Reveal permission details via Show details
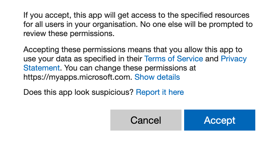 coord(157,77)
